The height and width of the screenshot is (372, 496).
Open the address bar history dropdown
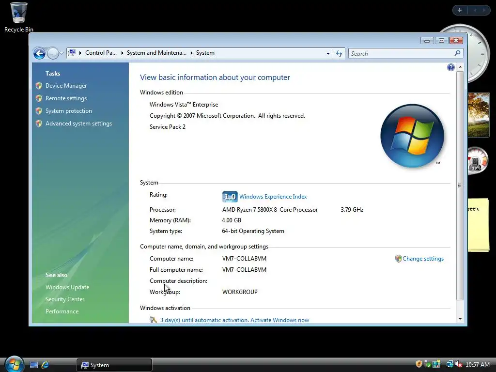click(x=328, y=53)
